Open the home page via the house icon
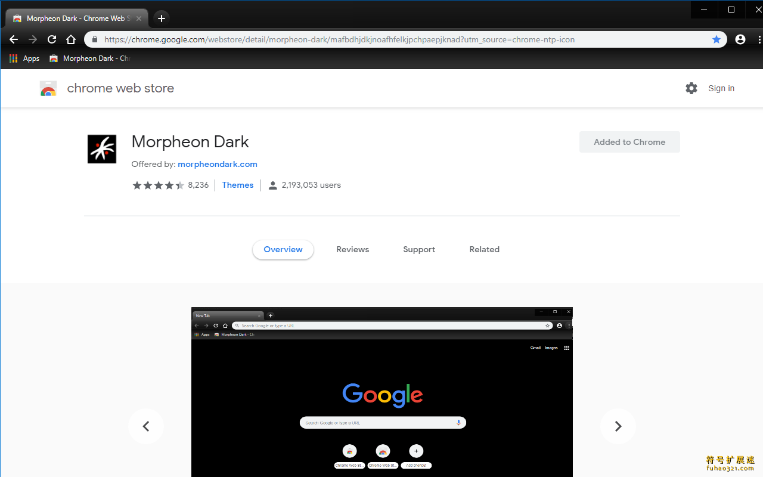This screenshot has height=477, width=763. [71, 39]
